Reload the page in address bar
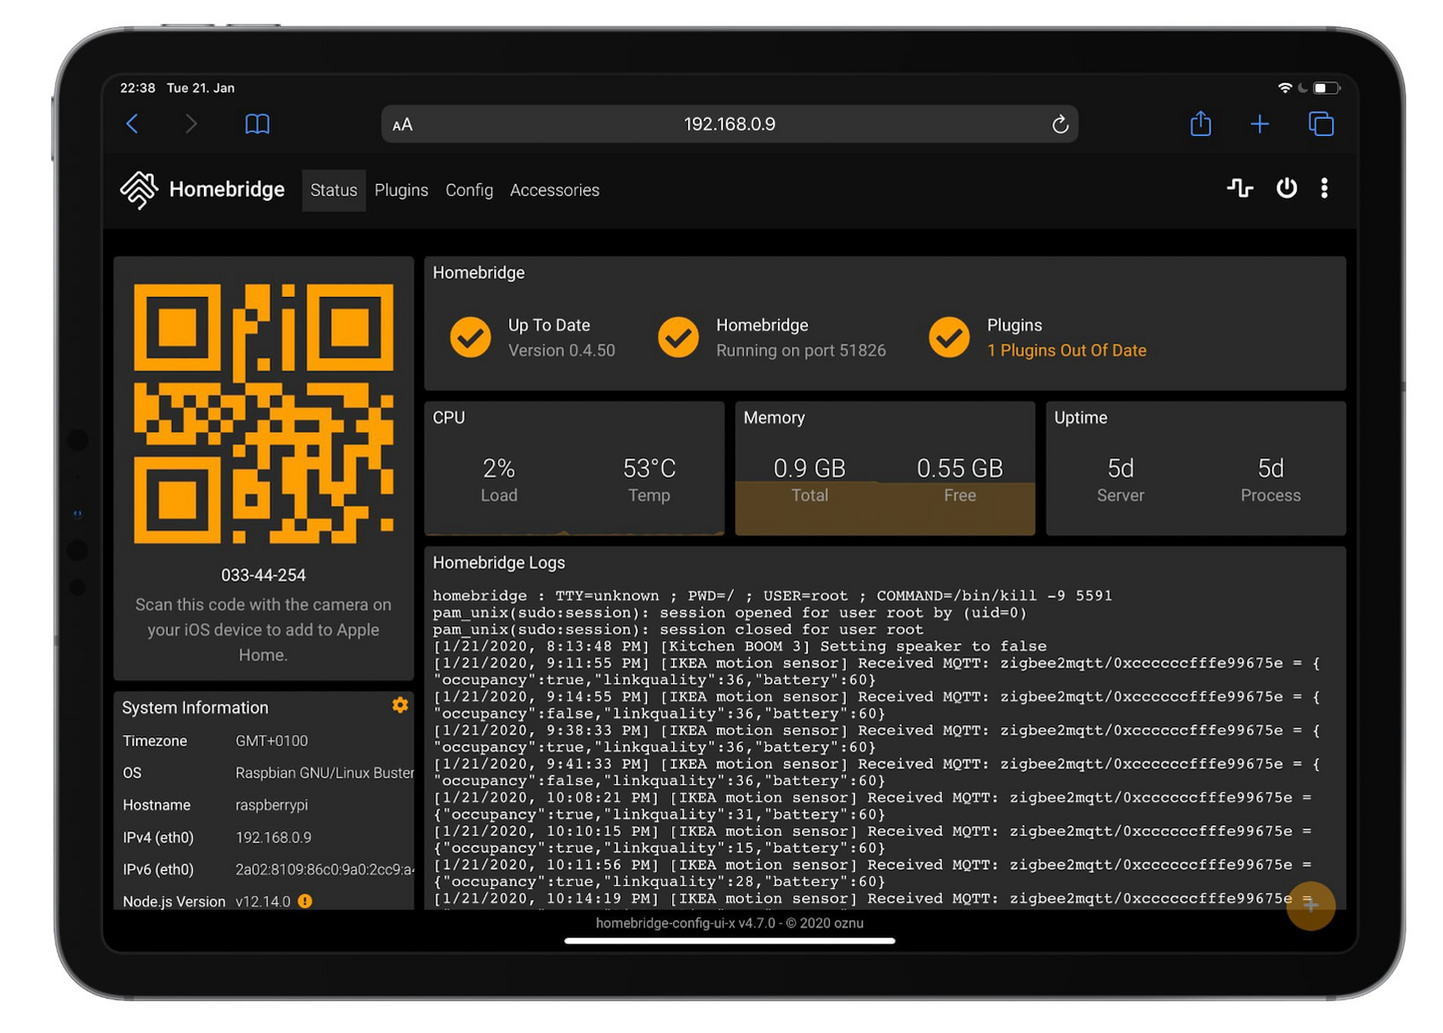 click(x=1060, y=124)
